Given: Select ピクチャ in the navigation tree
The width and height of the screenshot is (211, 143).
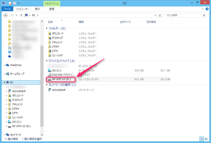Looking at the screenshot, I should point(16,109).
